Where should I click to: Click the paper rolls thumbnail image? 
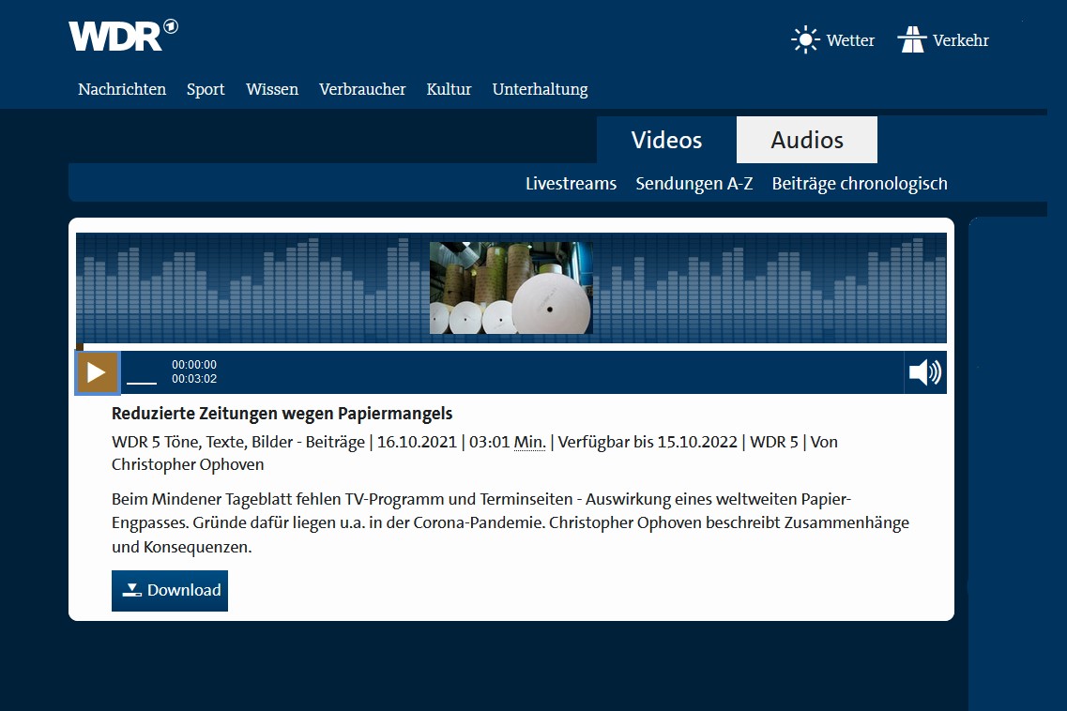511,288
